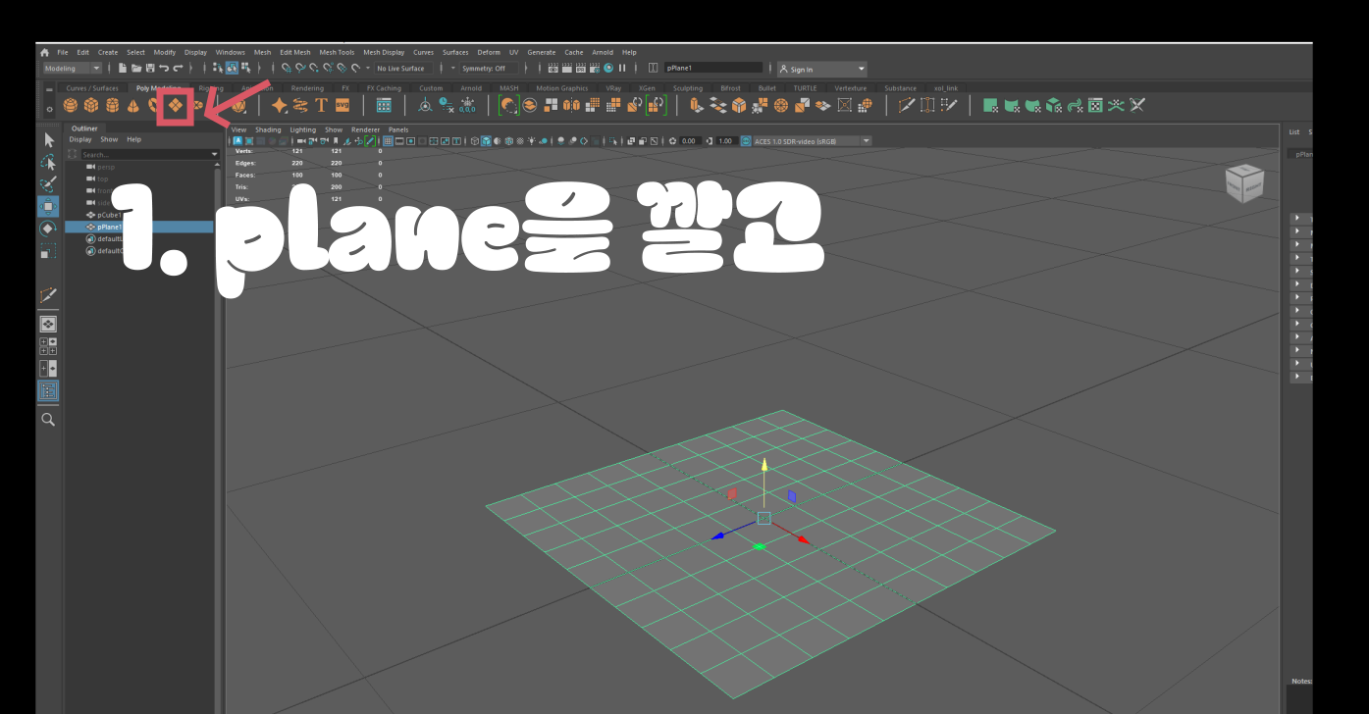Open the Mesh Tools menu
This screenshot has height=714, width=1369.
tap(338, 52)
